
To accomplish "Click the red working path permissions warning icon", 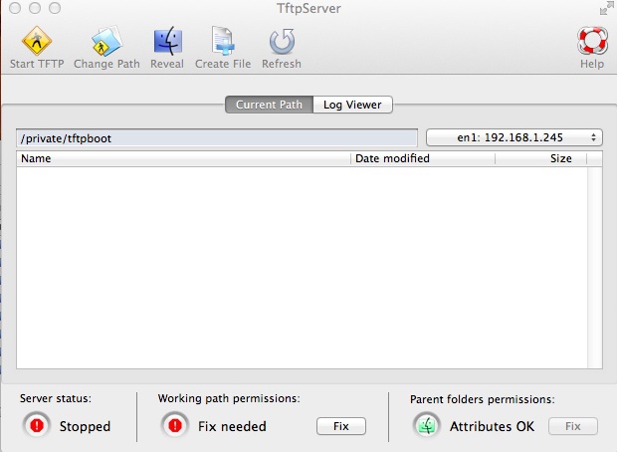I will tap(175, 426).
